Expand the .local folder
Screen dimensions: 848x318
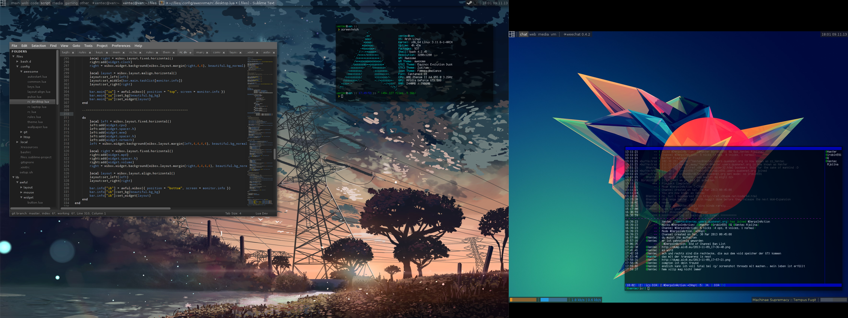17,142
